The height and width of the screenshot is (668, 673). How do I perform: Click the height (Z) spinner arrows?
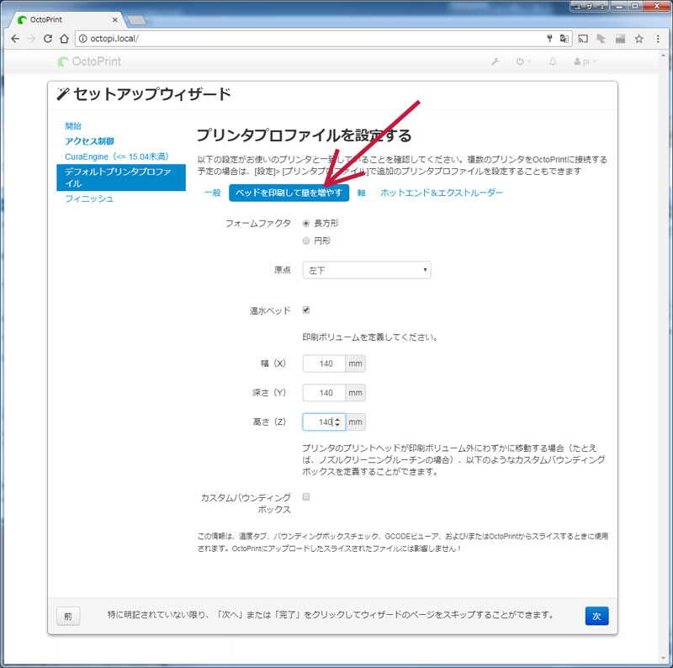[x=337, y=422]
